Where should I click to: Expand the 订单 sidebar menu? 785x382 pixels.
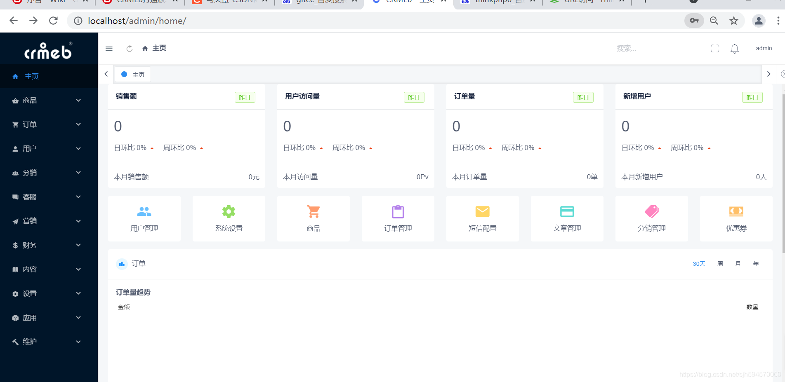tap(49, 124)
